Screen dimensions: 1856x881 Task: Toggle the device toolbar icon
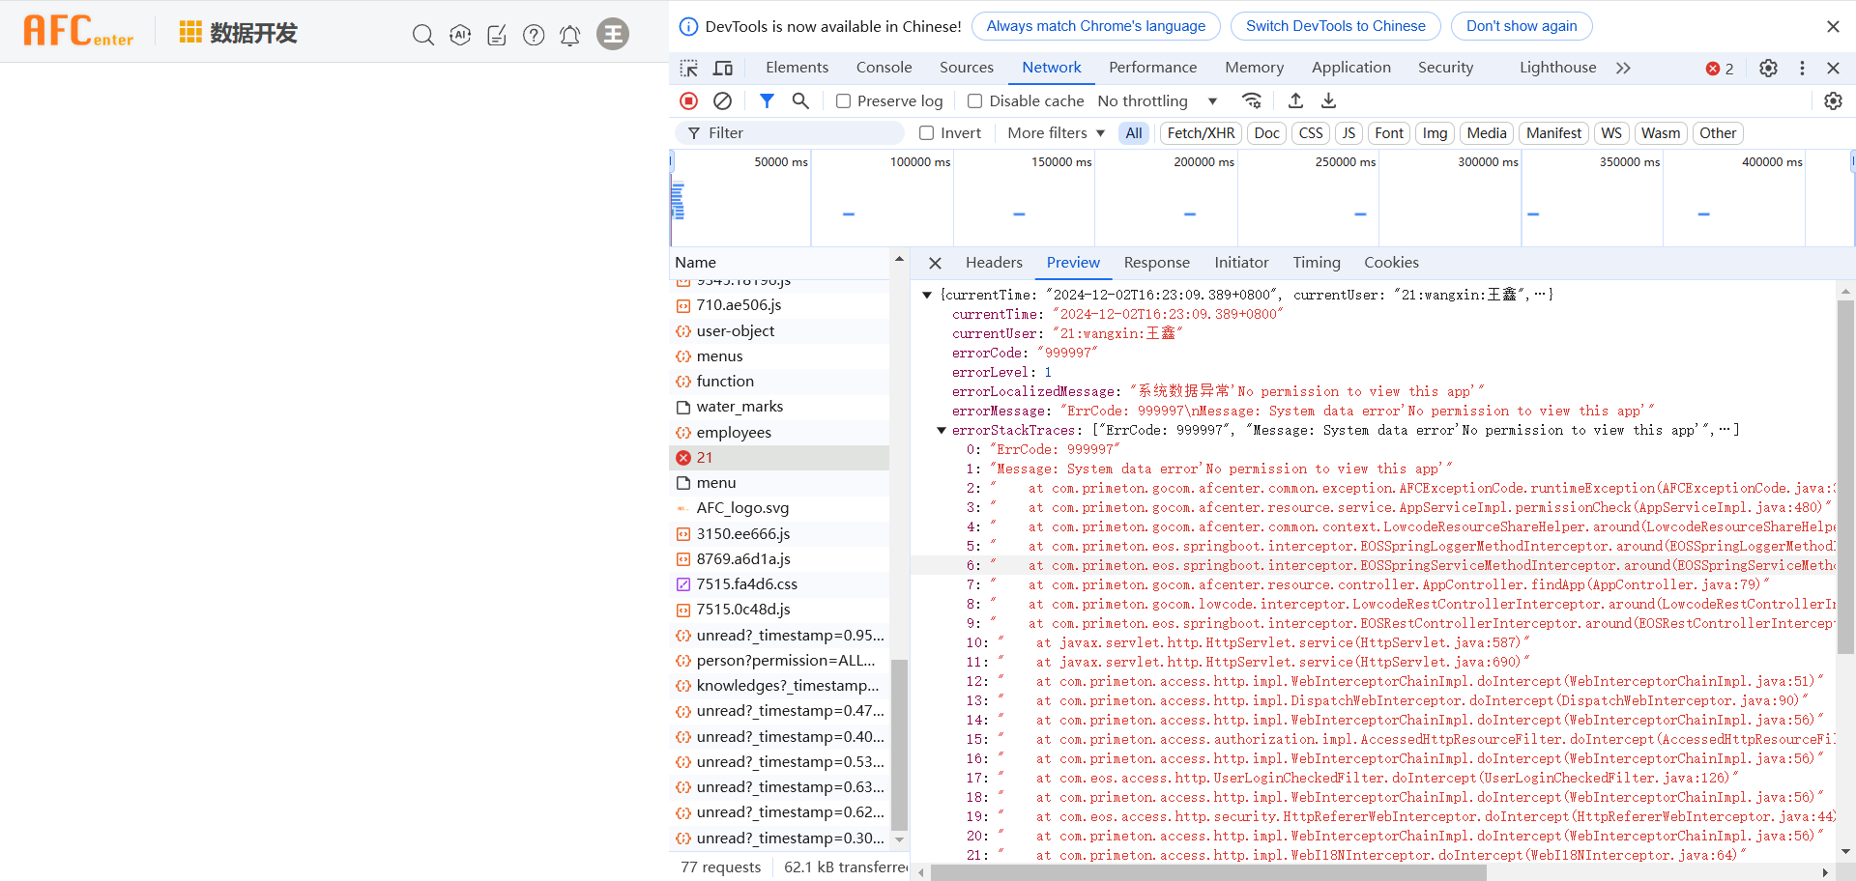pyautogui.click(x=723, y=68)
